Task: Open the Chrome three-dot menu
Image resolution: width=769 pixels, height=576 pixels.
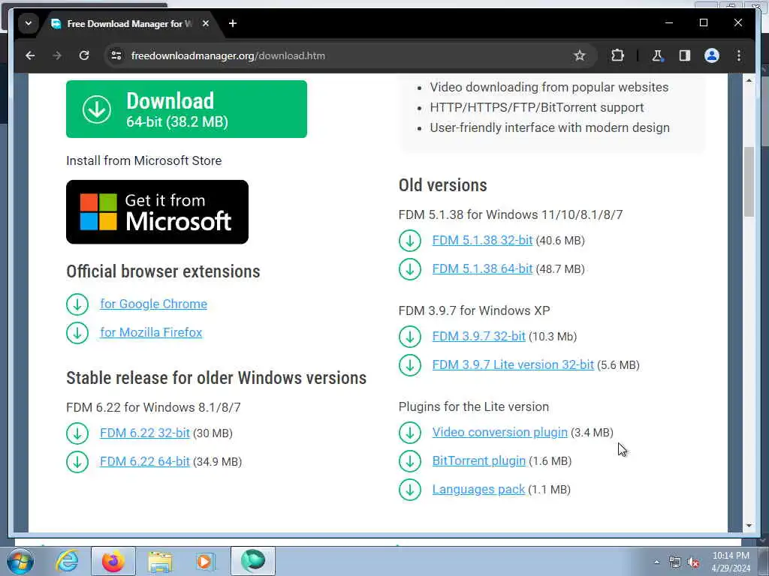Action: [739, 55]
